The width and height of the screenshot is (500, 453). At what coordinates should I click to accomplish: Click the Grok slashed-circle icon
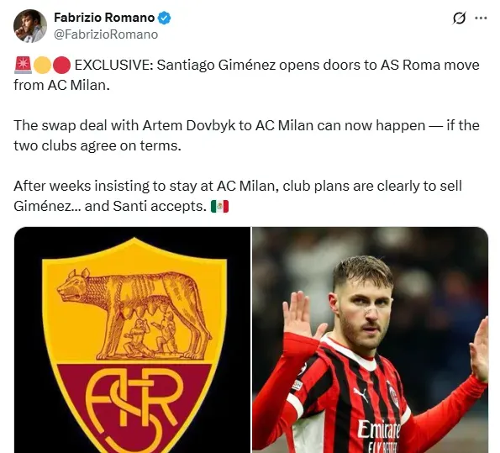coord(459,18)
